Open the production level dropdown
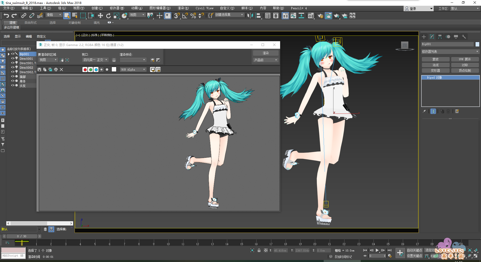This screenshot has width=481, height=262. pyautogui.click(x=266, y=60)
